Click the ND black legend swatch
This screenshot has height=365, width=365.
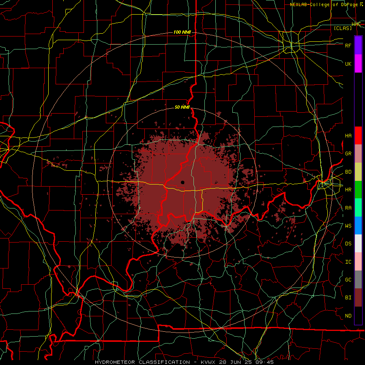[x=358, y=316]
